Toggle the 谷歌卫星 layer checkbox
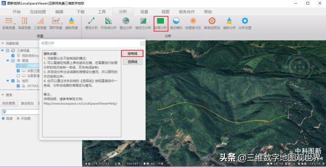Screen dimensions: 326x167 pyautogui.click(x=18, y=71)
